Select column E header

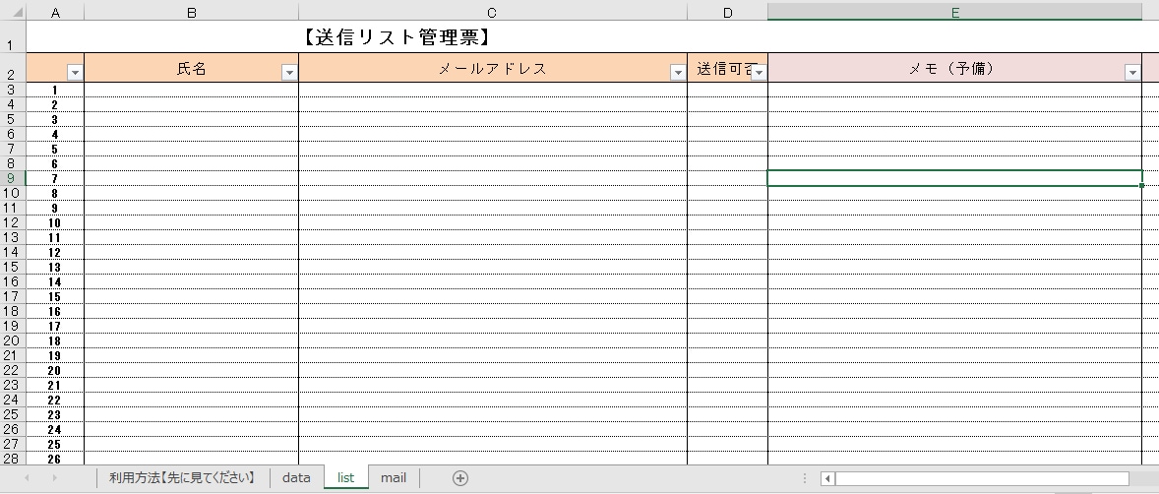click(x=955, y=13)
